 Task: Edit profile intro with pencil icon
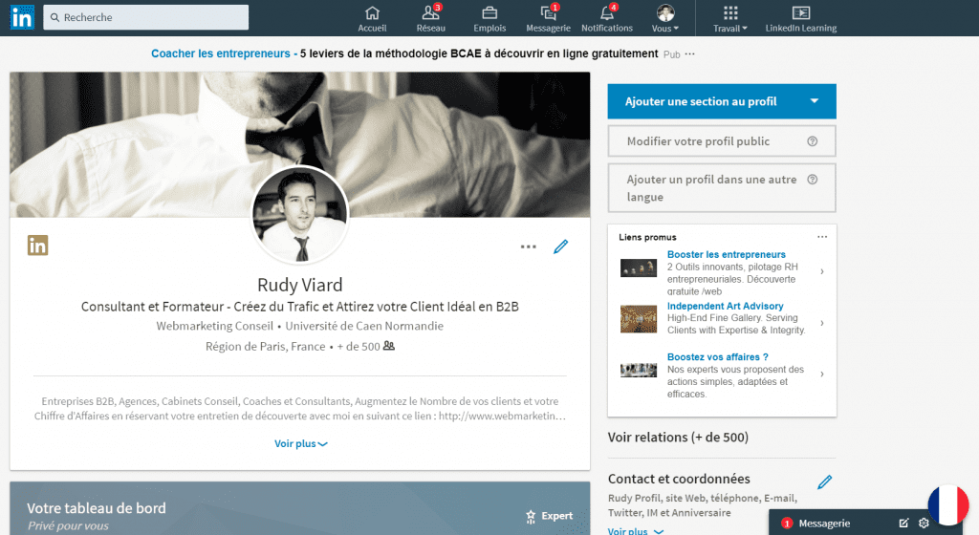tap(560, 246)
